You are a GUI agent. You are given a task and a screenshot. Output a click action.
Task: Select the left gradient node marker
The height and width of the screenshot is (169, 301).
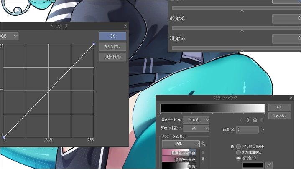[x=161, y=114]
